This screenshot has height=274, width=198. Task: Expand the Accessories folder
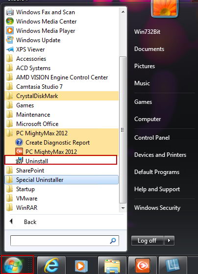coord(62,58)
